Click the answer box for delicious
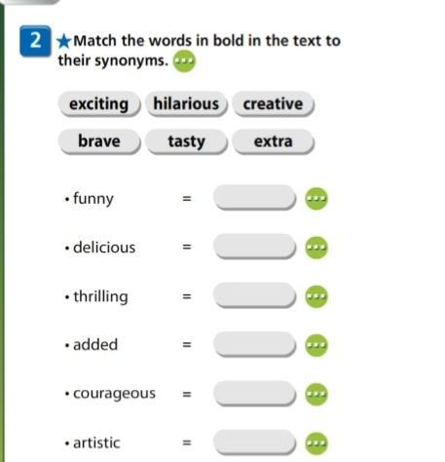This screenshot has height=462, width=445. [254, 246]
